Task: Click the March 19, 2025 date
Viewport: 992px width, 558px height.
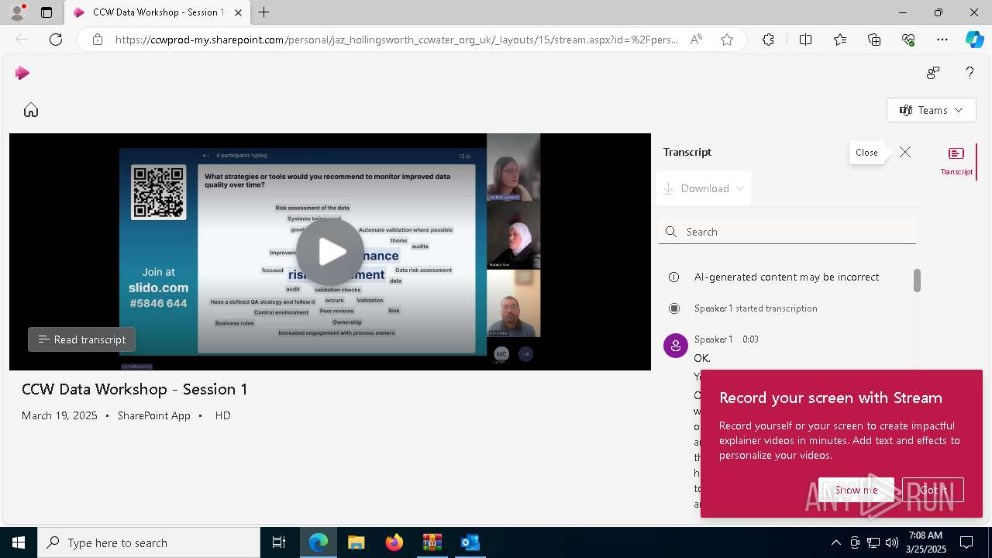Action: click(x=60, y=415)
